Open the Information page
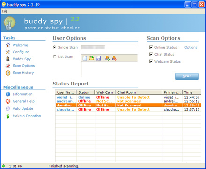The height and width of the screenshot is (169, 206). 22,94
